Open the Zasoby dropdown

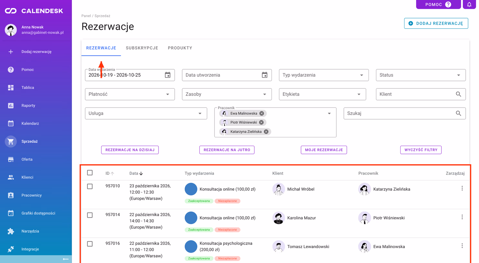[227, 94]
